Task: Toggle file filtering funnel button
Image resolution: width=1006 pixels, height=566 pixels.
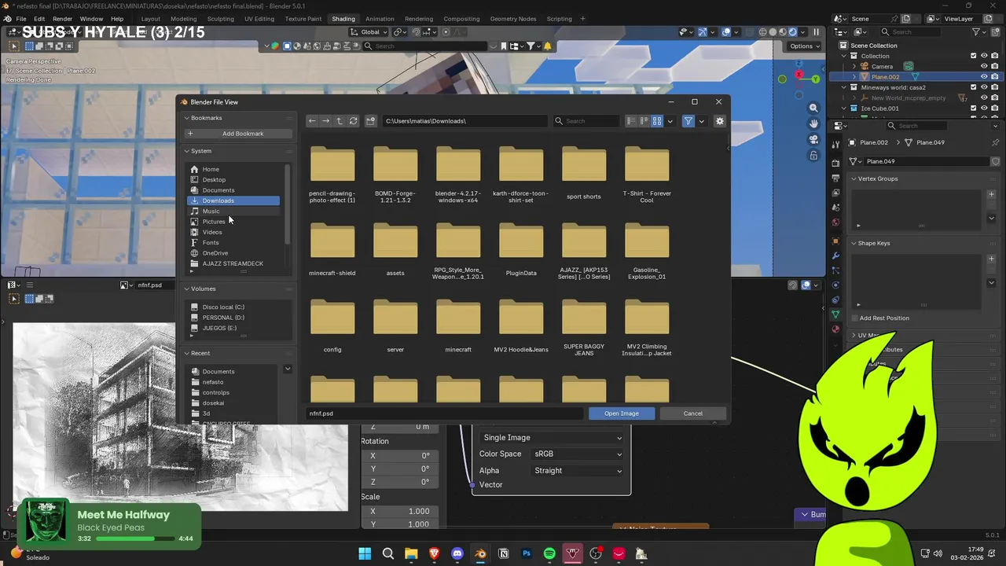Action: tap(688, 121)
